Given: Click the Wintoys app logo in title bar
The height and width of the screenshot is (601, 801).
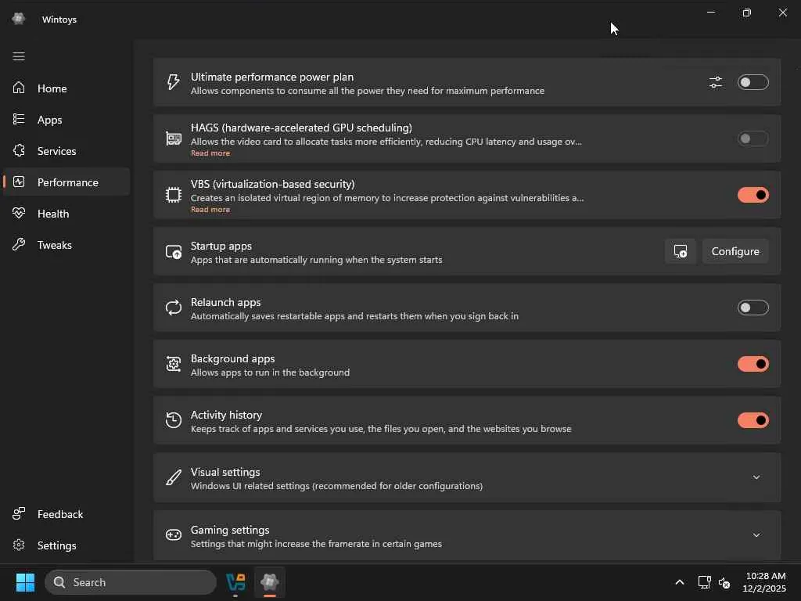Looking at the screenshot, I should click(19, 19).
